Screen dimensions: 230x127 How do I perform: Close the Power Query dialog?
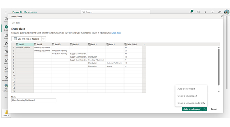(x=222, y=16)
